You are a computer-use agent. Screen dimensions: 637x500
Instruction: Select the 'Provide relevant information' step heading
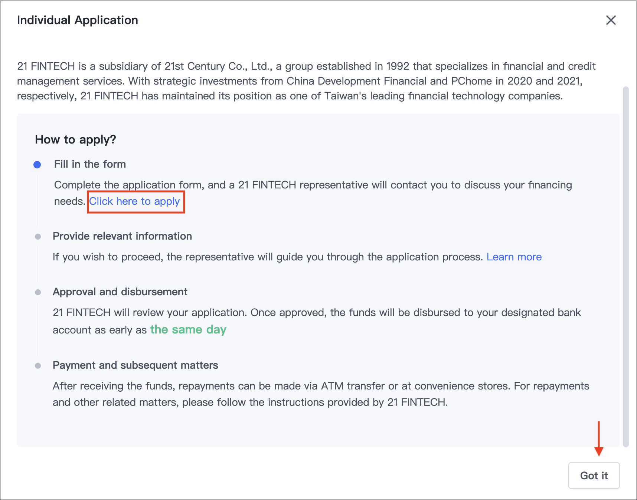[122, 236]
